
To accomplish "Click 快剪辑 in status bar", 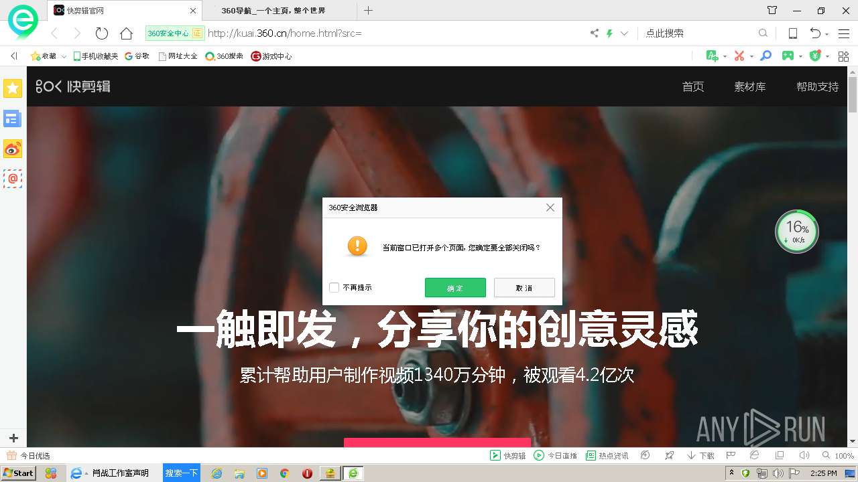I will 508,456.
